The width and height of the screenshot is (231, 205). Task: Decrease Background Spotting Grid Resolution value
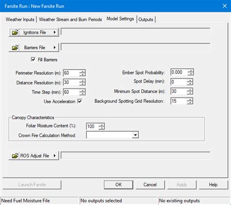(x=190, y=103)
